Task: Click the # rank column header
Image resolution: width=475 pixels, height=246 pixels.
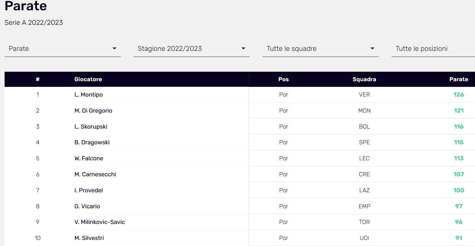Action: 38,79
